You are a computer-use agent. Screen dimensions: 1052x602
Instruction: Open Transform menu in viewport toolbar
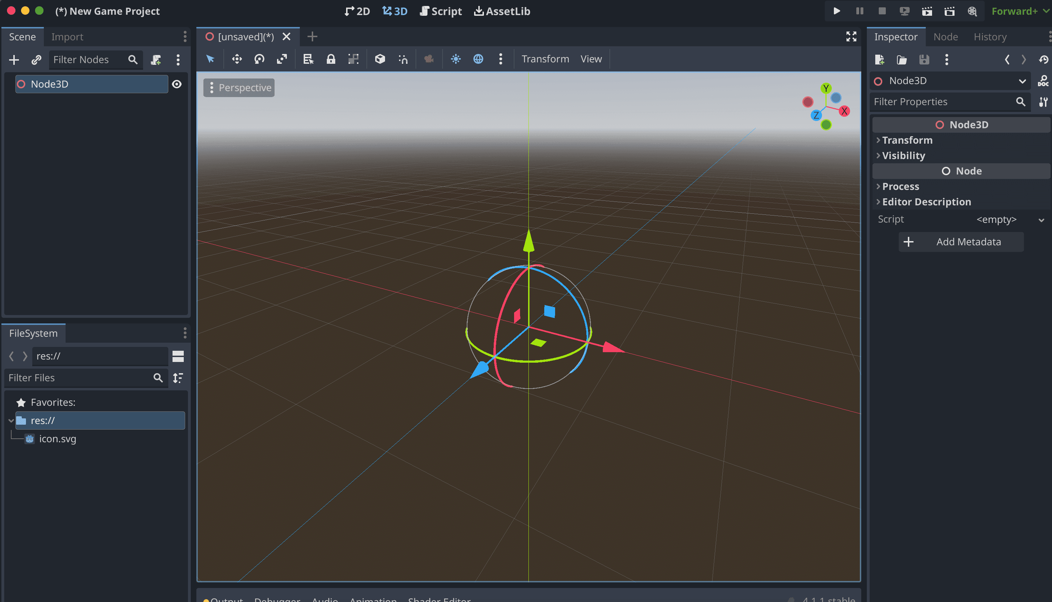545,59
